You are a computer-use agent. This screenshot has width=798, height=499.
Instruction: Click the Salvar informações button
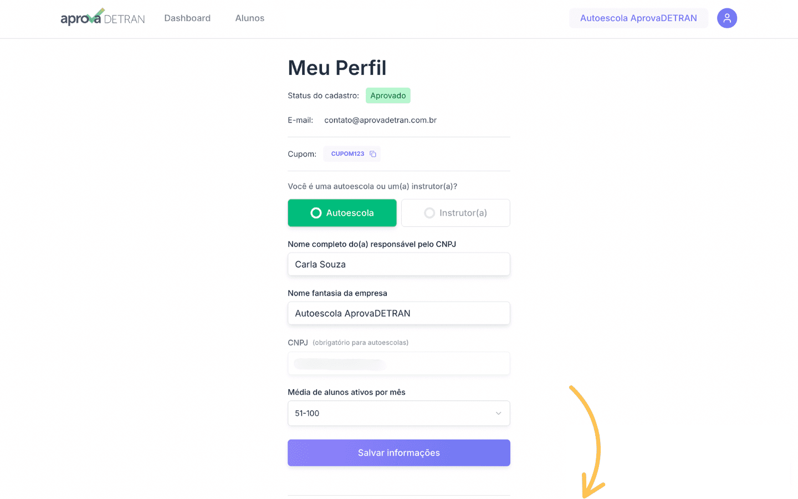399,453
